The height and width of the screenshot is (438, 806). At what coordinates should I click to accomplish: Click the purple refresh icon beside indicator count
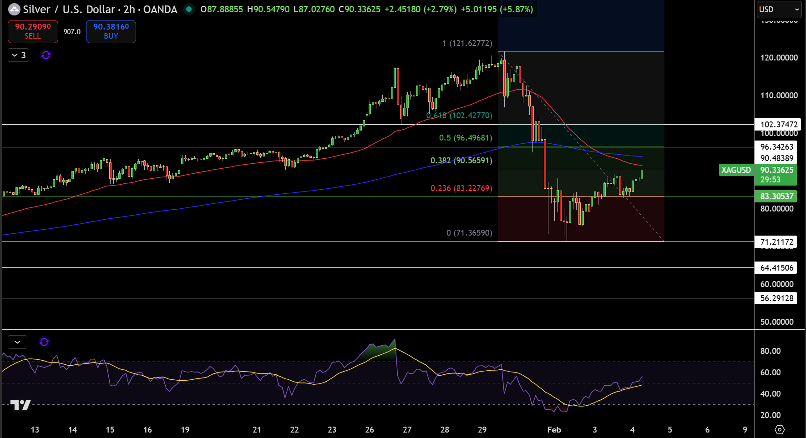[46, 55]
